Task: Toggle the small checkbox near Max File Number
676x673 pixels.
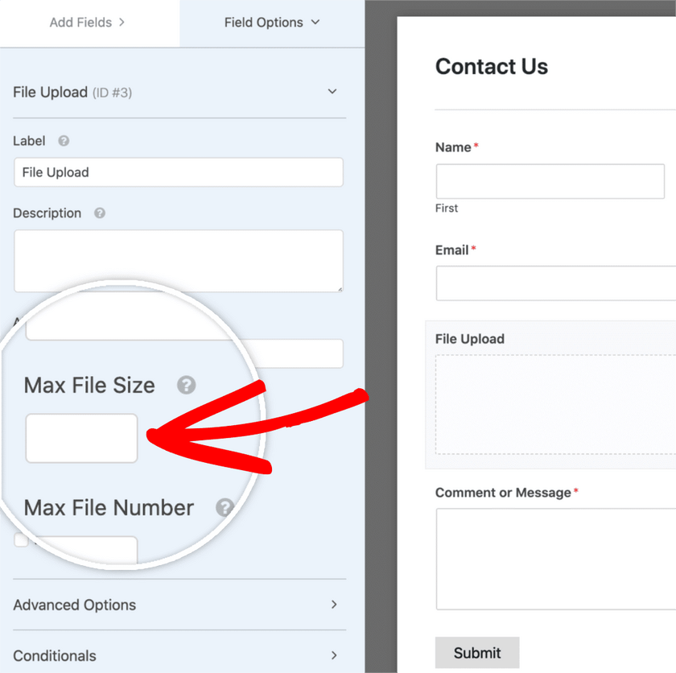Action: [x=21, y=540]
